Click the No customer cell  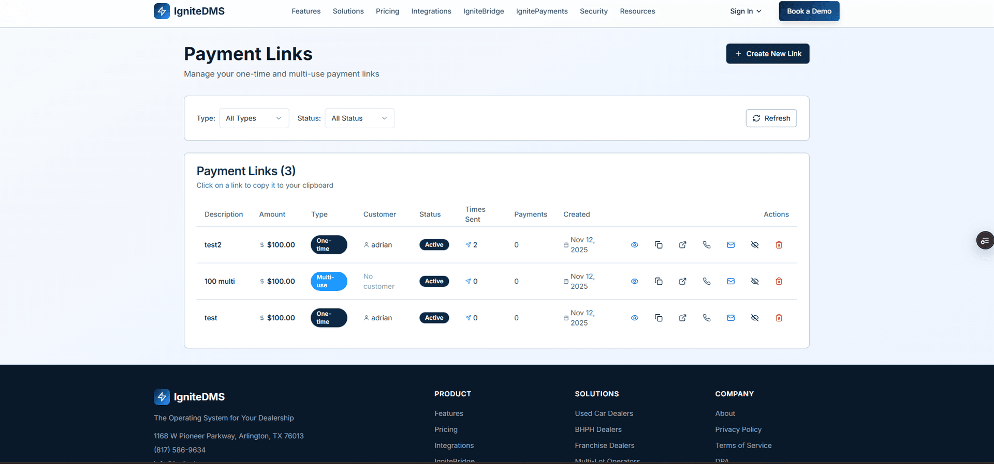pos(378,282)
